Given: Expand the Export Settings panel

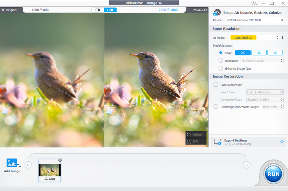Looking at the screenshot, I should [x=282, y=142].
